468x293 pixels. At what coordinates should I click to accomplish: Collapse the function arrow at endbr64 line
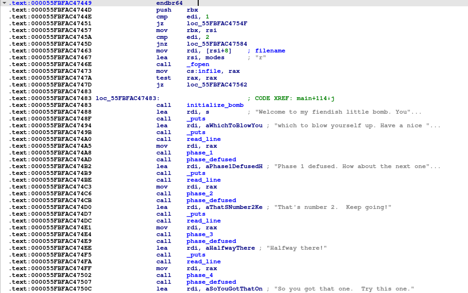pyautogui.click(x=4, y=3)
